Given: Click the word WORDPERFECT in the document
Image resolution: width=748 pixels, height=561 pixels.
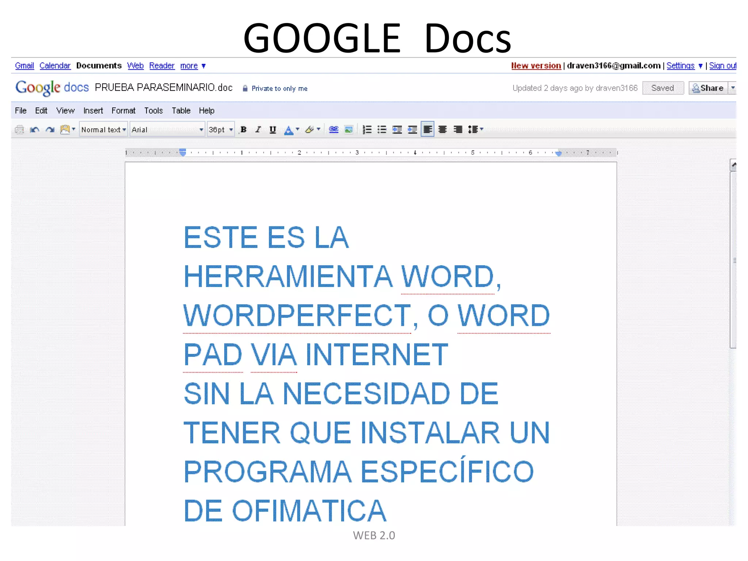Looking at the screenshot, I should (x=297, y=315).
